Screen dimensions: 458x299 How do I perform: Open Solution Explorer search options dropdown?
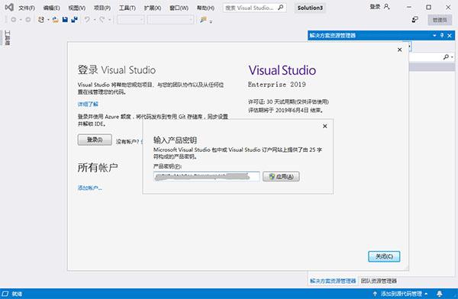[x=452, y=57]
